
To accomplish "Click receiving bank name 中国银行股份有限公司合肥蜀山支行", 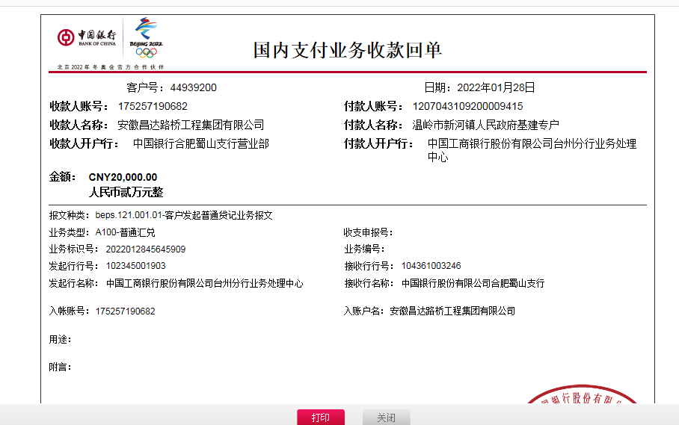I will coord(473,283).
